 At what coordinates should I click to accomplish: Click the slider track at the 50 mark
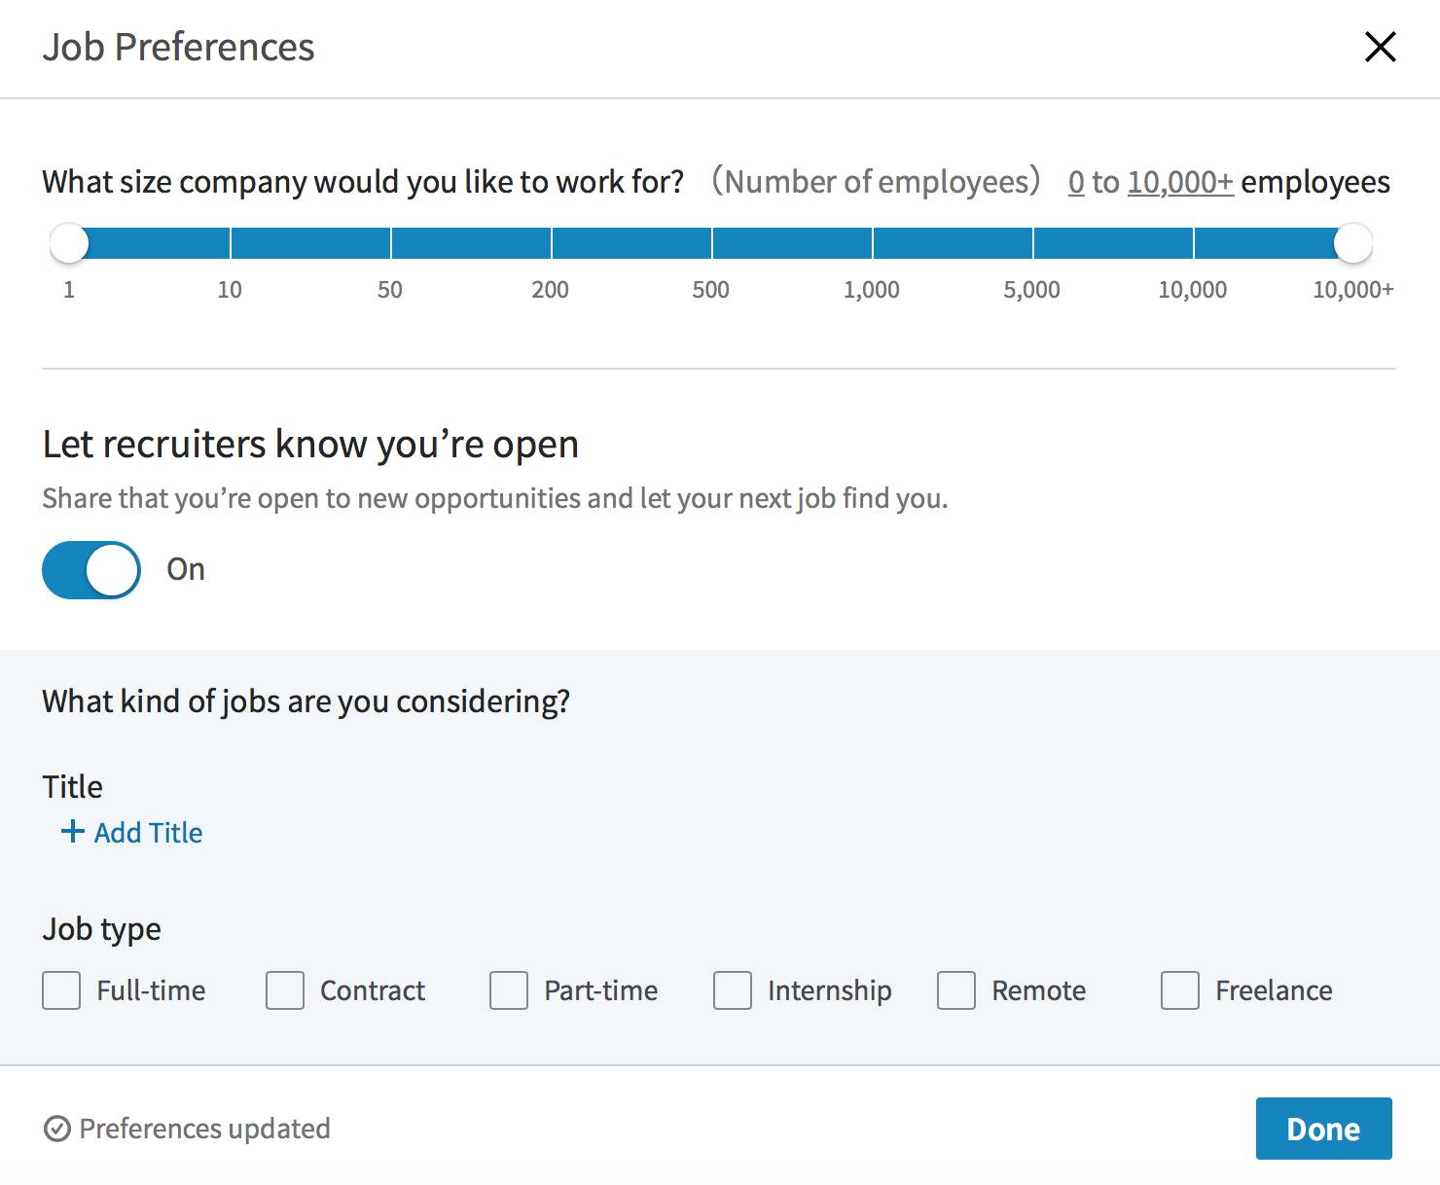391,243
